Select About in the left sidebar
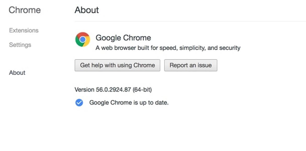Screen dimensions: 306x151 coord(17,73)
